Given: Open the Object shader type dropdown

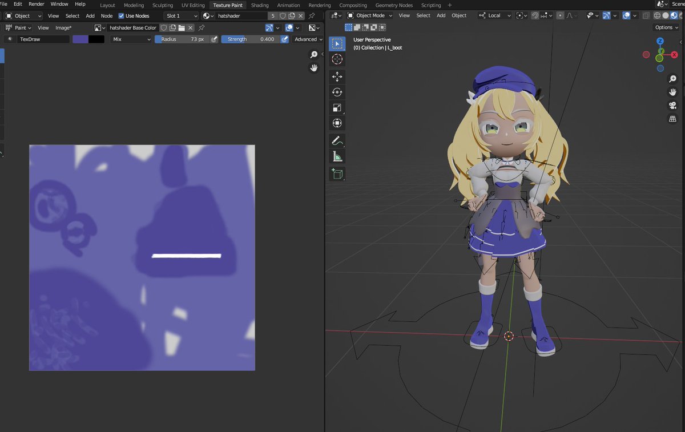Looking at the screenshot, I should (24, 16).
